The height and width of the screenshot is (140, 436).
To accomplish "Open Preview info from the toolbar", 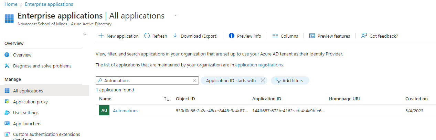I will 245,36.
